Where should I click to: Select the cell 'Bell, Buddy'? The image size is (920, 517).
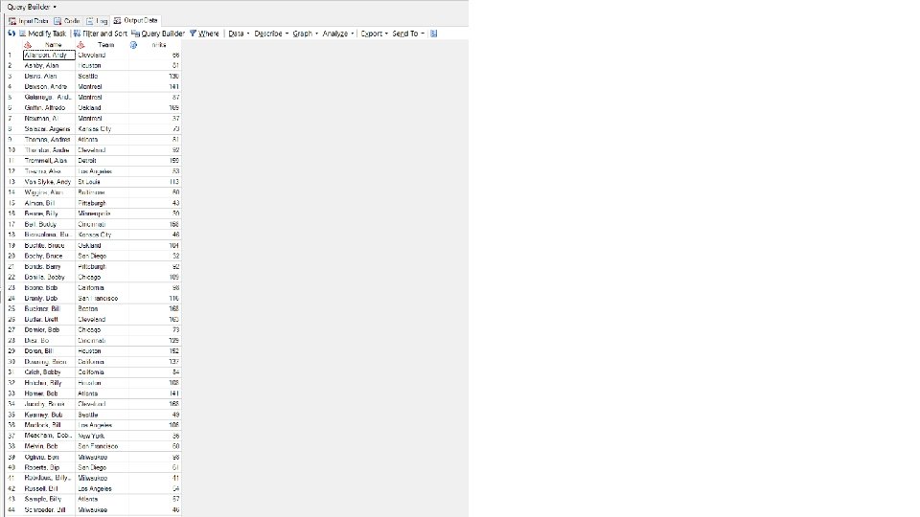49,224
